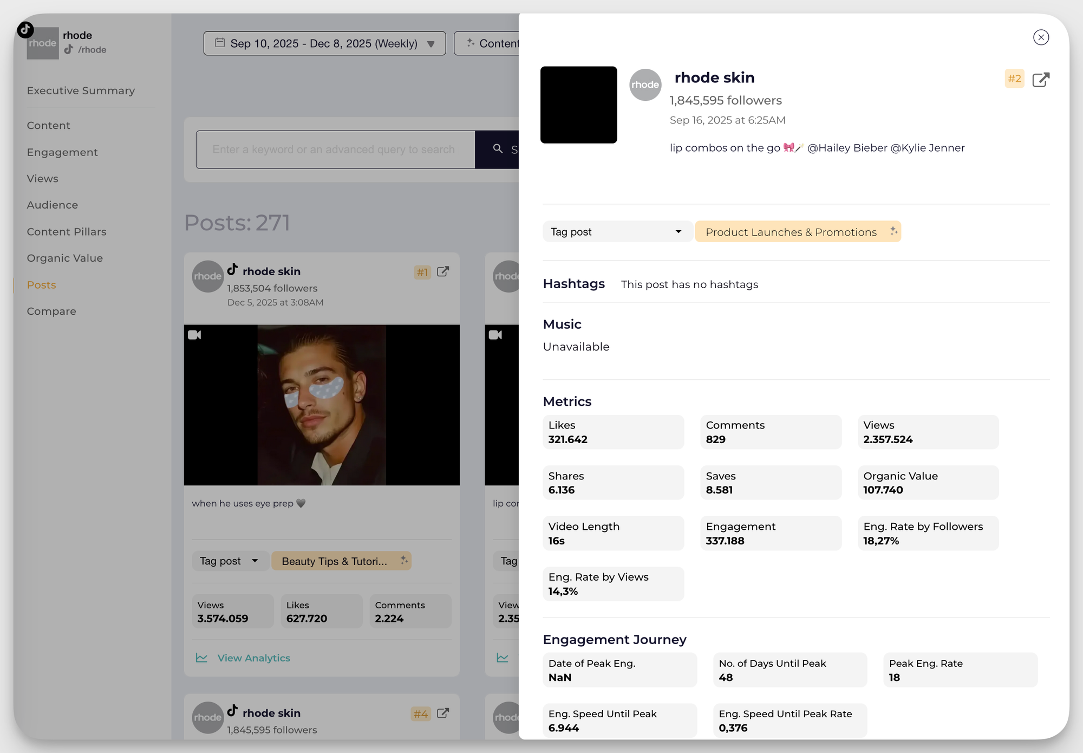Screen dimensions: 1083x753
Task: Click sparkle icon on Beauty Tips tag
Action: [x=404, y=560]
